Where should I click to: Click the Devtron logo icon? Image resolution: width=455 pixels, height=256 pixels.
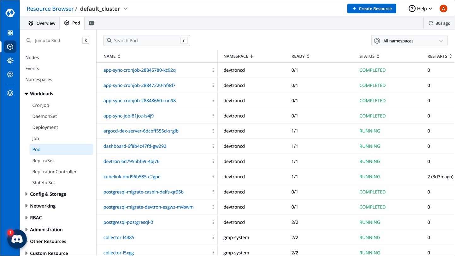point(10,13)
